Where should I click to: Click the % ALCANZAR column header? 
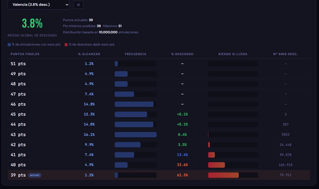click(x=89, y=54)
